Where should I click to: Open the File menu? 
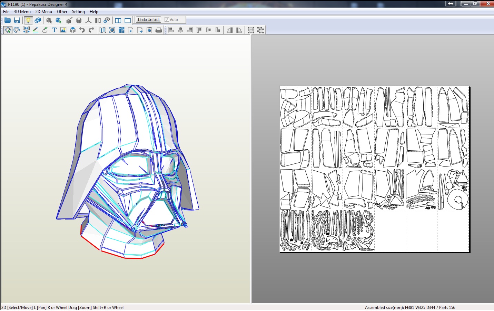6,11
